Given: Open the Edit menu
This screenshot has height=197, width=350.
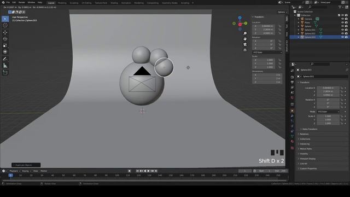Looking at the screenshot, I should [x=14, y=2].
